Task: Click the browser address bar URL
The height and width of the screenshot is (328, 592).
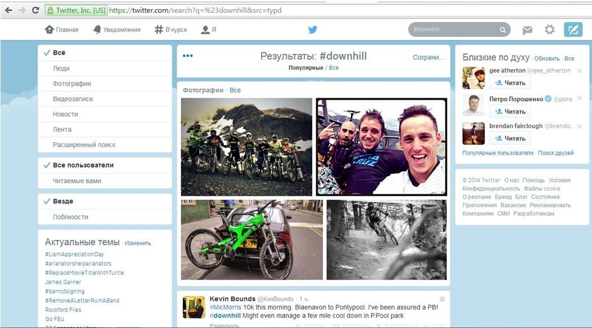Action: click(x=195, y=10)
